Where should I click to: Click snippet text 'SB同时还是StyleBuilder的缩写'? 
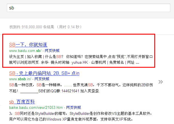(x=41, y=113)
